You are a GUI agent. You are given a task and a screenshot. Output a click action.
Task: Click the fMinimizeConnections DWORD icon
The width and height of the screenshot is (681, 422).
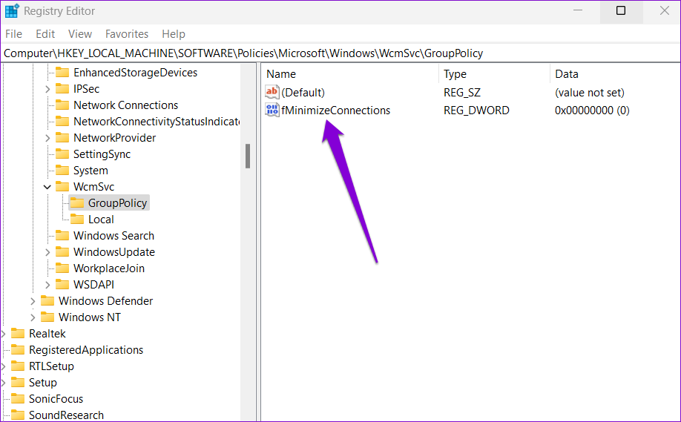272,111
